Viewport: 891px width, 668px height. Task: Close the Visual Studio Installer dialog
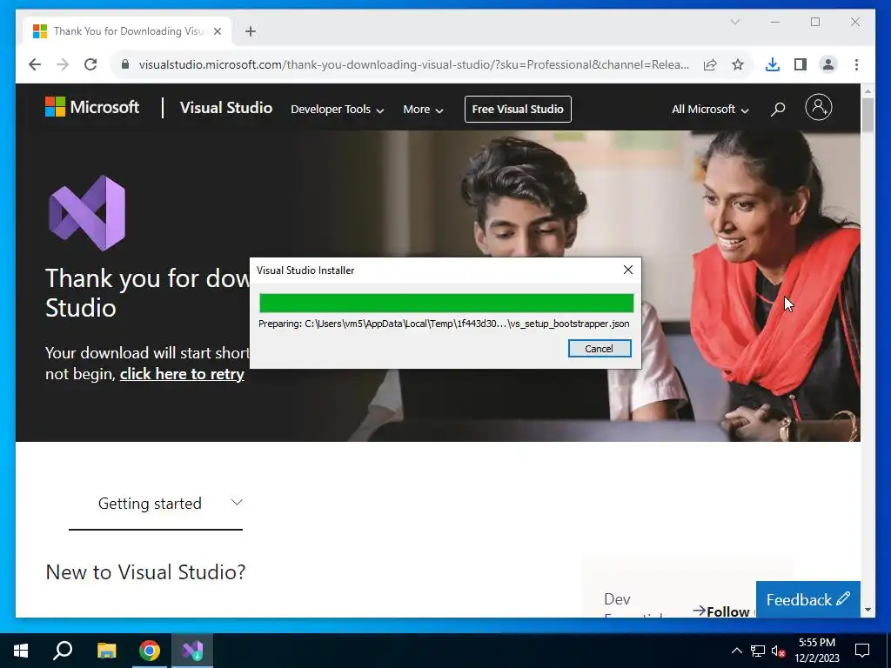(x=628, y=270)
